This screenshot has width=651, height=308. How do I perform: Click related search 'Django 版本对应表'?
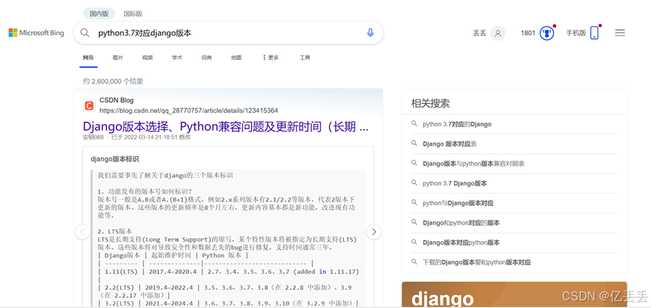449,143
